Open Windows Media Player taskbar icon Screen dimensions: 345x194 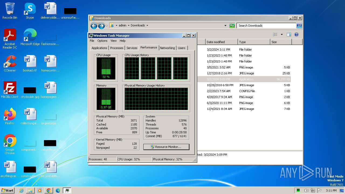40,190
